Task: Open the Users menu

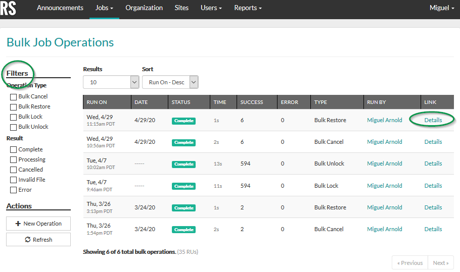Action: click(x=211, y=8)
